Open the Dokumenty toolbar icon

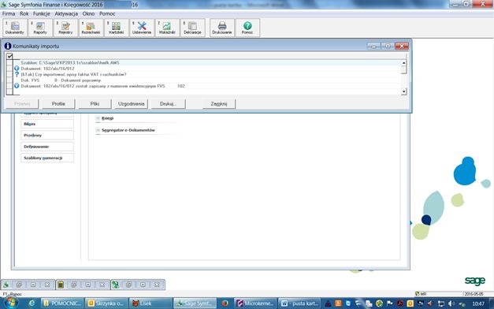coord(15,28)
